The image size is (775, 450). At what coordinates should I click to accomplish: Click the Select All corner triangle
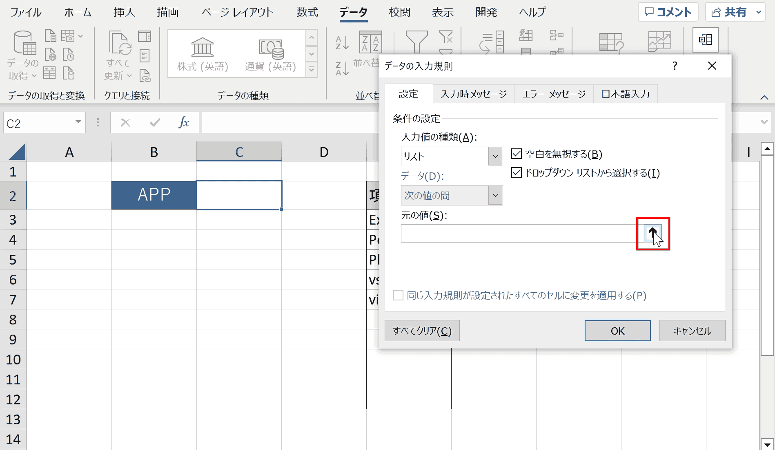[x=17, y=152]
